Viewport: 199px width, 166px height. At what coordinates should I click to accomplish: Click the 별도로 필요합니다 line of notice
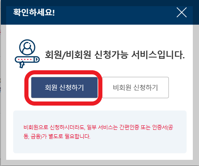(x=69, y=136)
